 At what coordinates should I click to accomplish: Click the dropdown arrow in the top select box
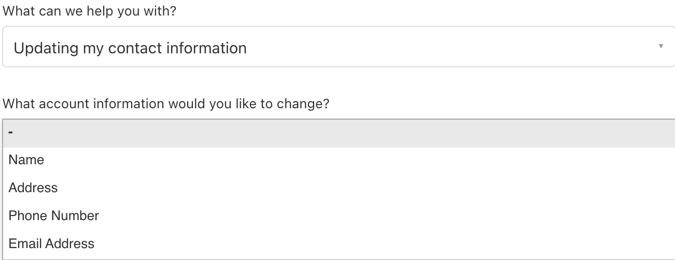click(x=660, y=47)
